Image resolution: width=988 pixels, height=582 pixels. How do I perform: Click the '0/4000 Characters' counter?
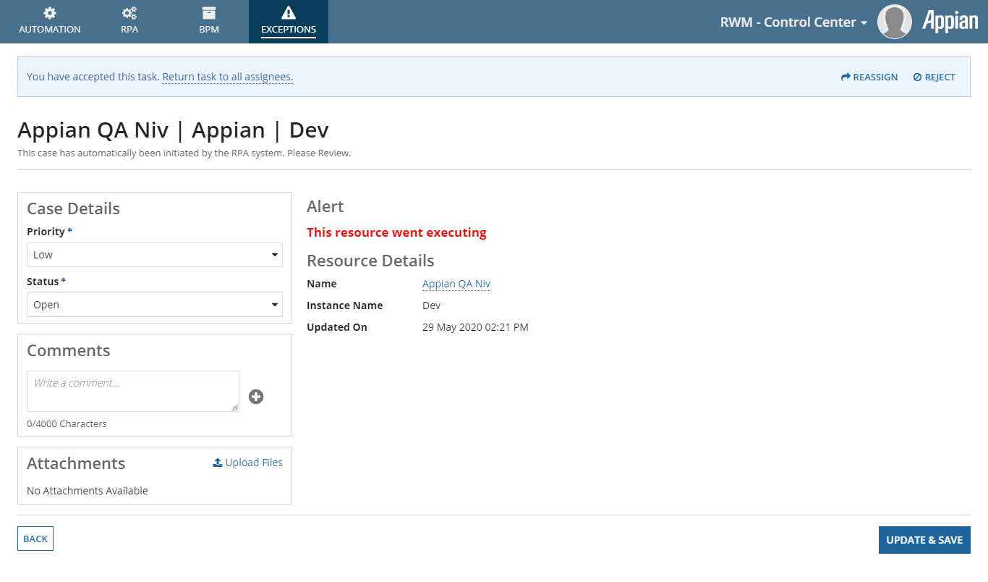click(x=67, y=423)
